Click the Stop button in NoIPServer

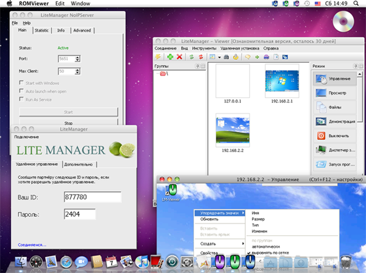click(x=68, y=122)
